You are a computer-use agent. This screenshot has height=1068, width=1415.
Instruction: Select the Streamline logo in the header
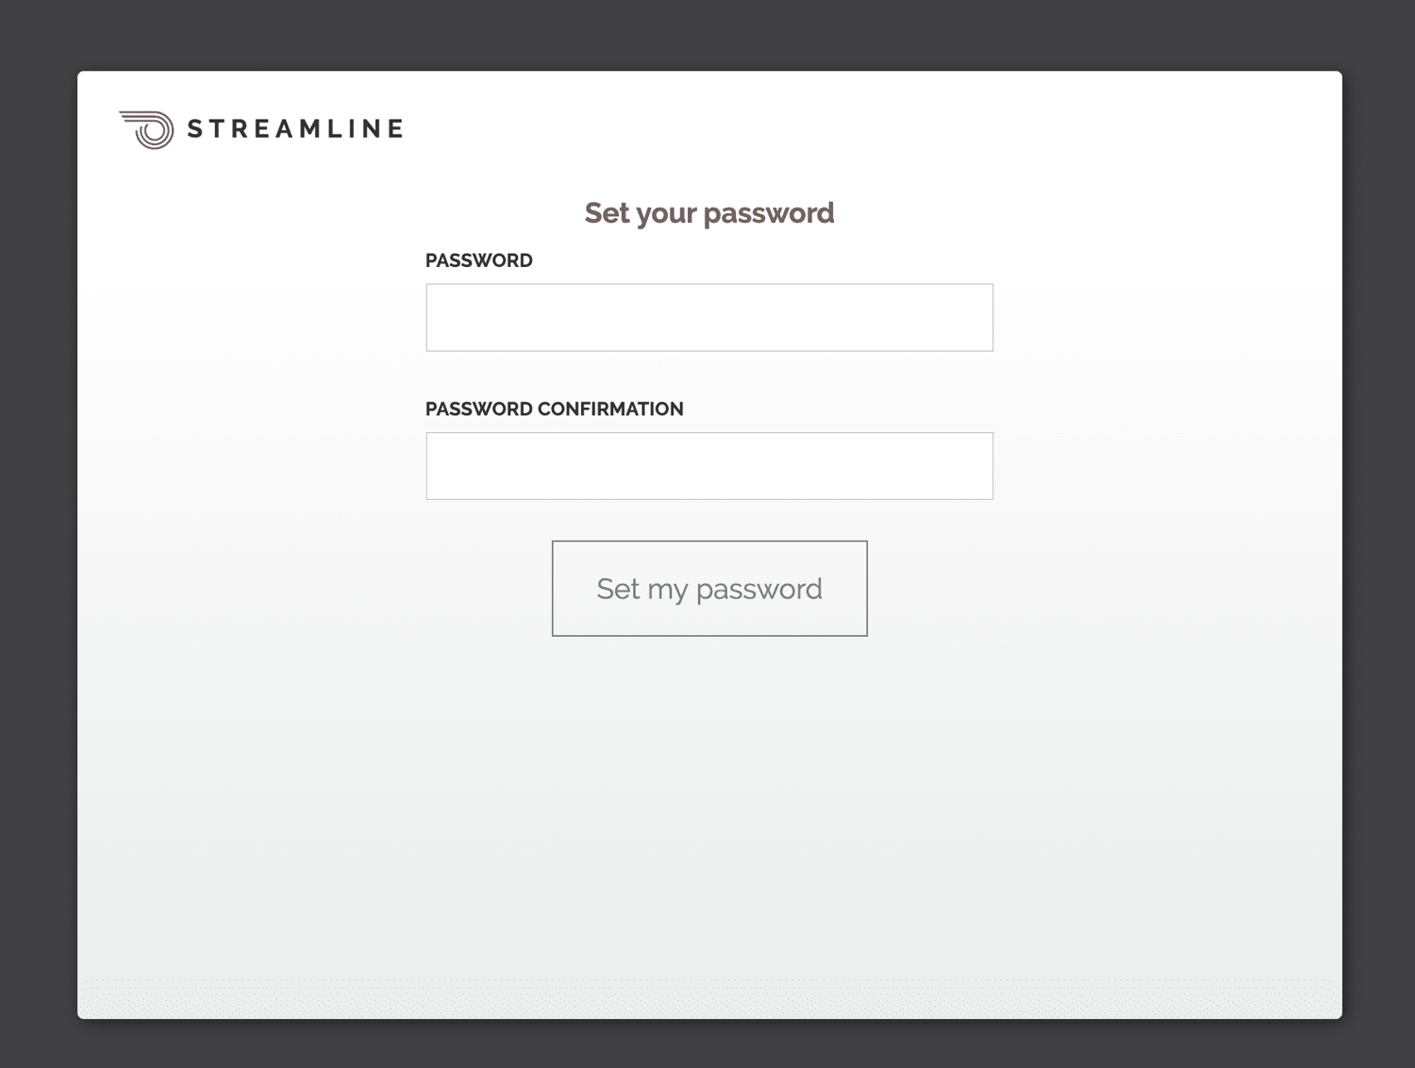click(259, 127)
